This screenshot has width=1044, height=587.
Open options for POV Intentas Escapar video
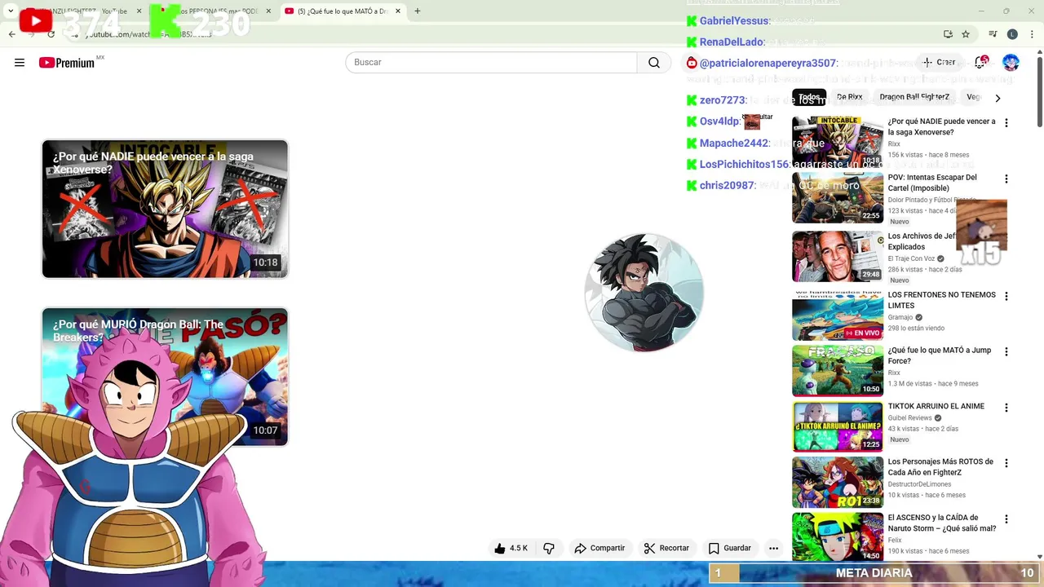[x=1006, y=179]
